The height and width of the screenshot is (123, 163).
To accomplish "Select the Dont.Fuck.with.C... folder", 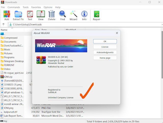I will coord(12,45).
